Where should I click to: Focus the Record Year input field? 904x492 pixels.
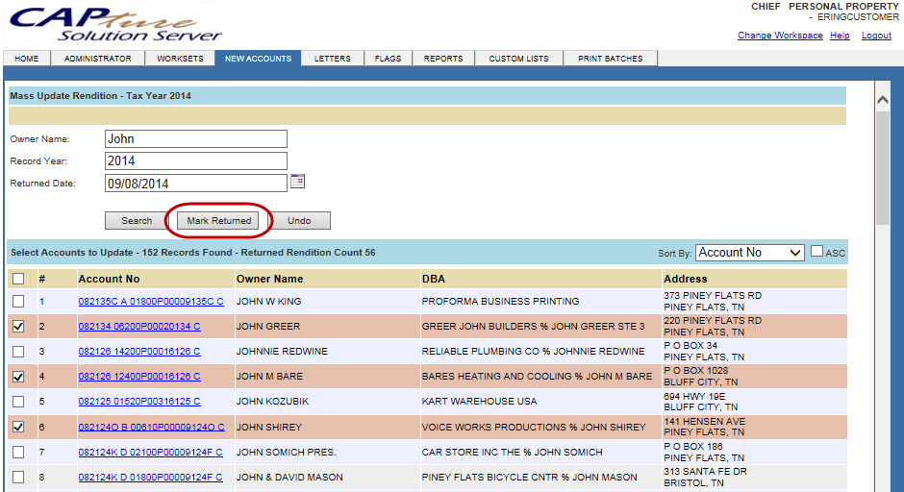(x=195, y=161)
